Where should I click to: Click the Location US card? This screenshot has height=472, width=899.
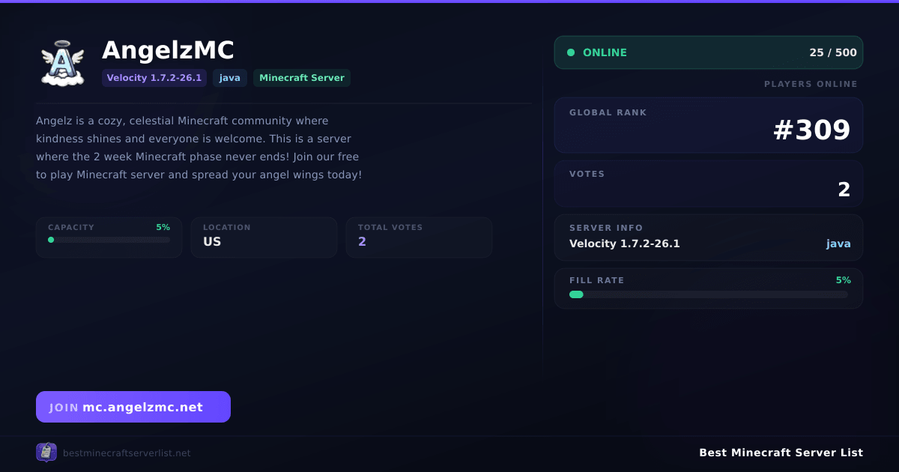coord(264,237)
